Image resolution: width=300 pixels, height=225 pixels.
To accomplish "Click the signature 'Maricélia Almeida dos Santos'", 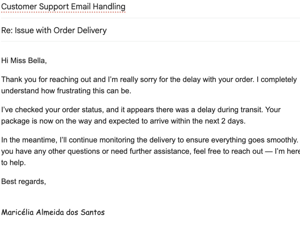I will [x=53, y=212].
